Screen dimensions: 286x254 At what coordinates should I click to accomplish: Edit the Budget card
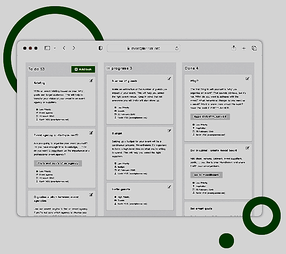(169, 131)
